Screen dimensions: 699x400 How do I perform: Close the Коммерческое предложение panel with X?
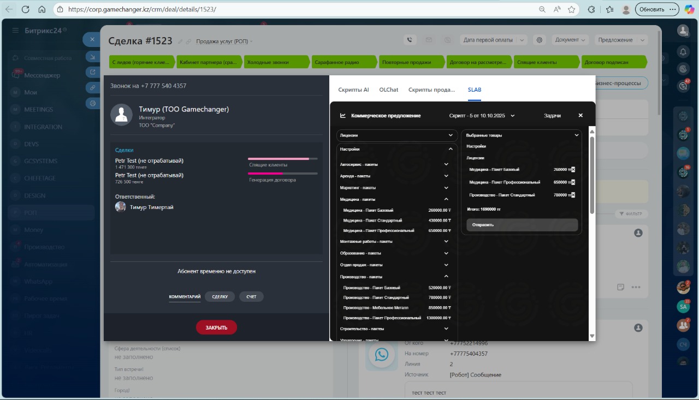coord(580,116)
